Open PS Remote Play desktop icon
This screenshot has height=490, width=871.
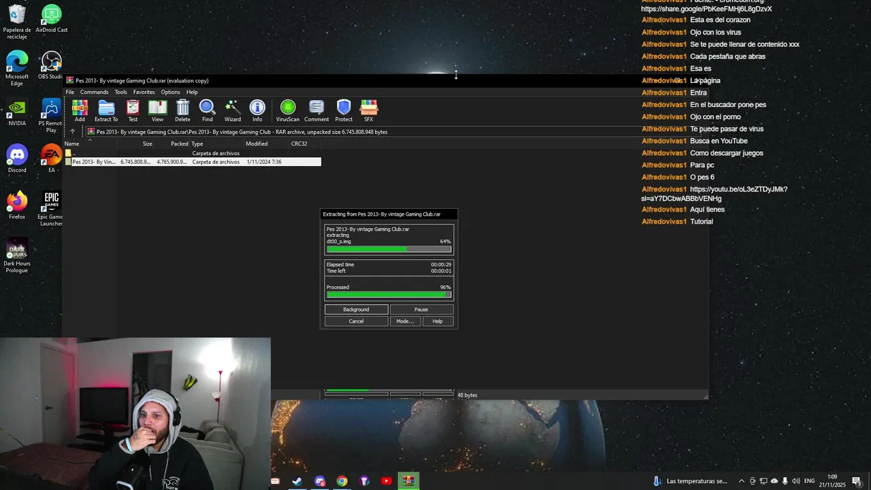coord(51,116)
